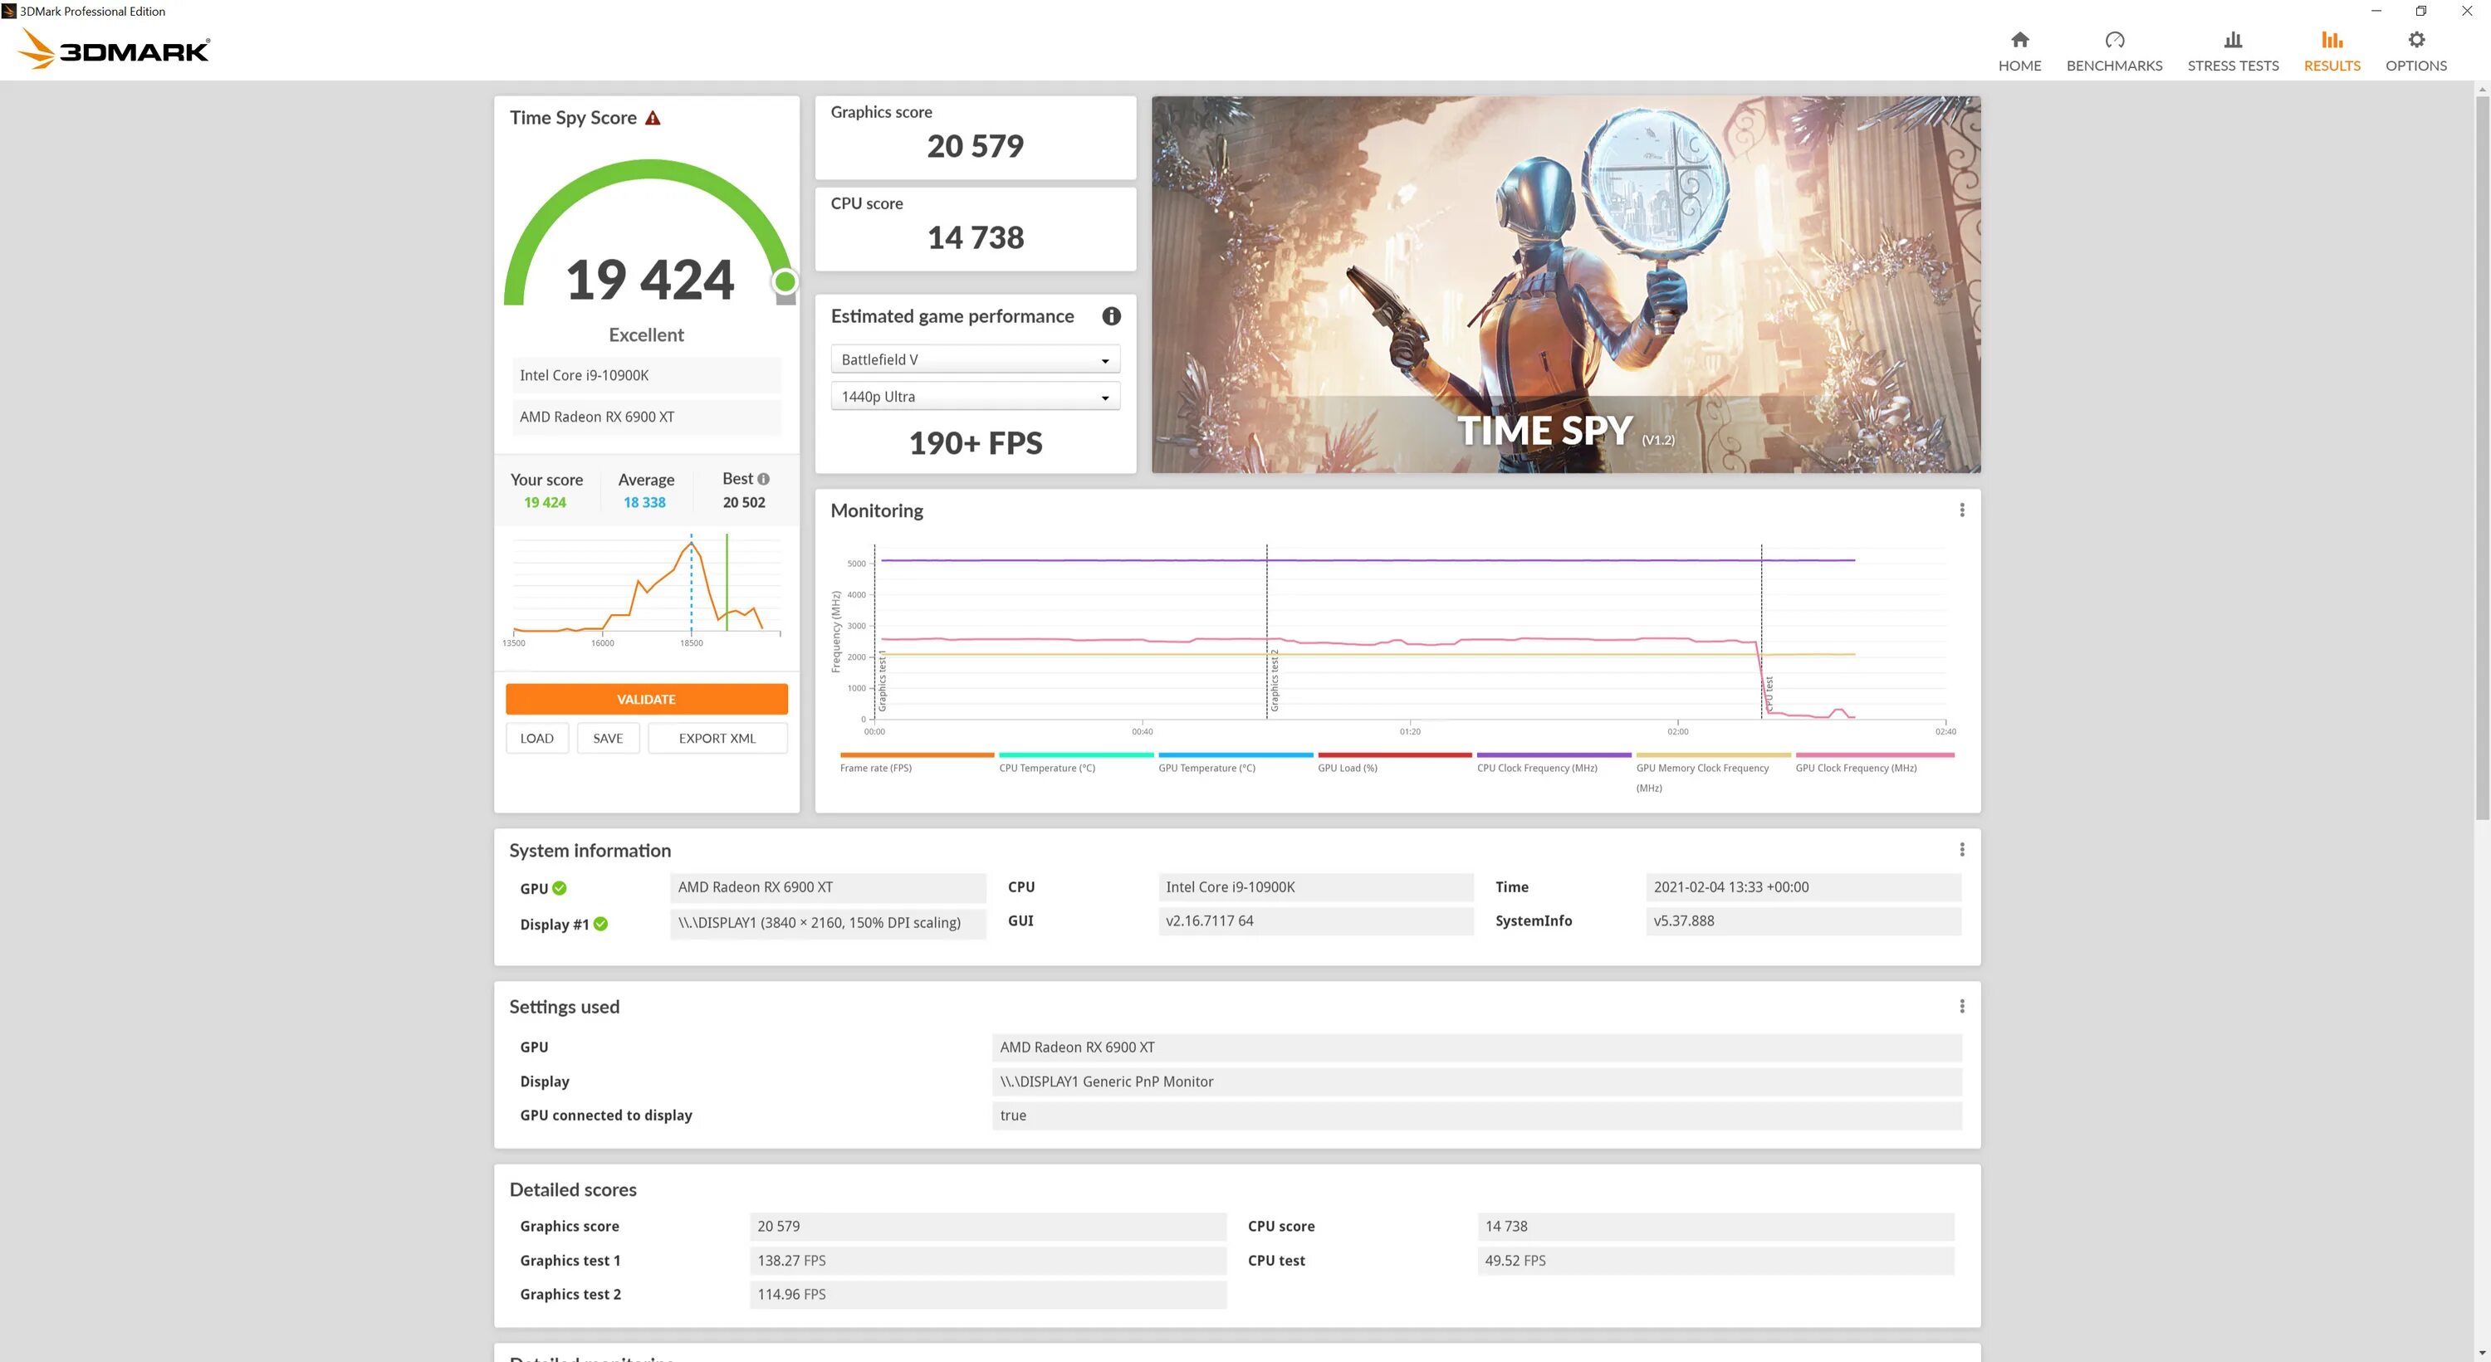
Task: Scroll down to Detailed results section
Action: [2479, 1350]
